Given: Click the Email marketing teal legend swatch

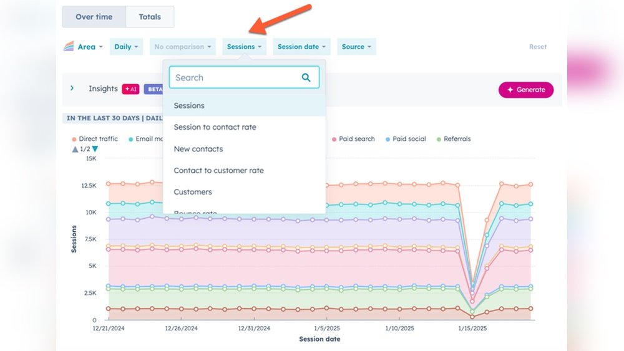Looking at the screenshot, I should point(131,139).
